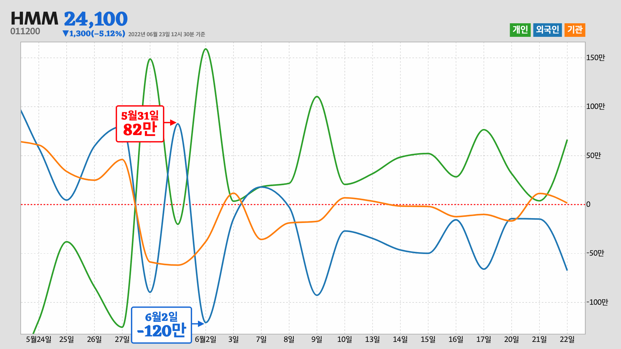This screenshot has height=349, width=621.
Task: Click the 21일 x-axis date label
Action: 539,340
